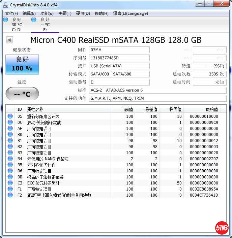This screenshot has width=232, height=238.
Task: Click the blue status orb for attribute 05
Action: coord(10,116)
